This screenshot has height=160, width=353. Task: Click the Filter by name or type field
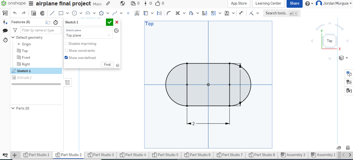[41, 30]
